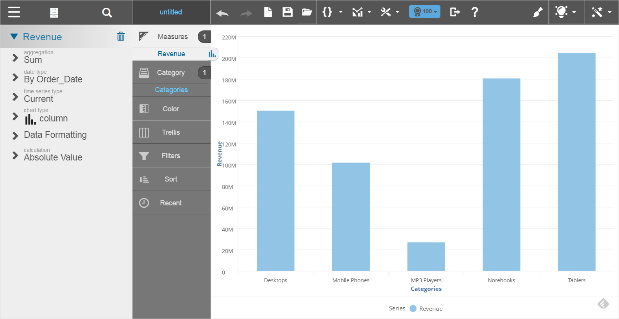Open help with the question mark icon

pos(475,12)
